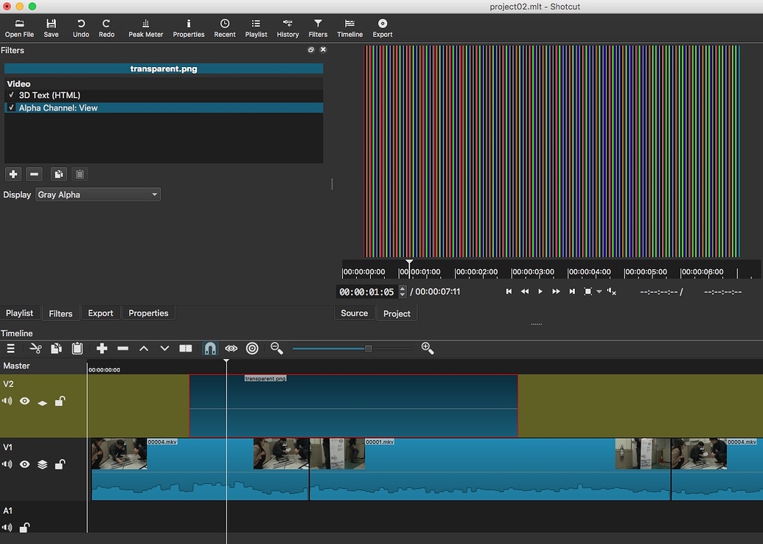
Task: Skip to the end of the video
Action: 572,291
